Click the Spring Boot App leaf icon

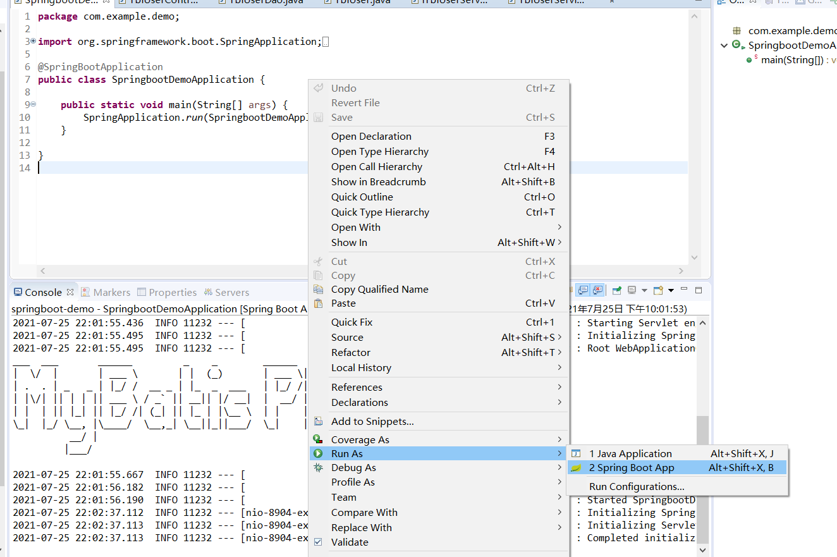tap(576, 468)
